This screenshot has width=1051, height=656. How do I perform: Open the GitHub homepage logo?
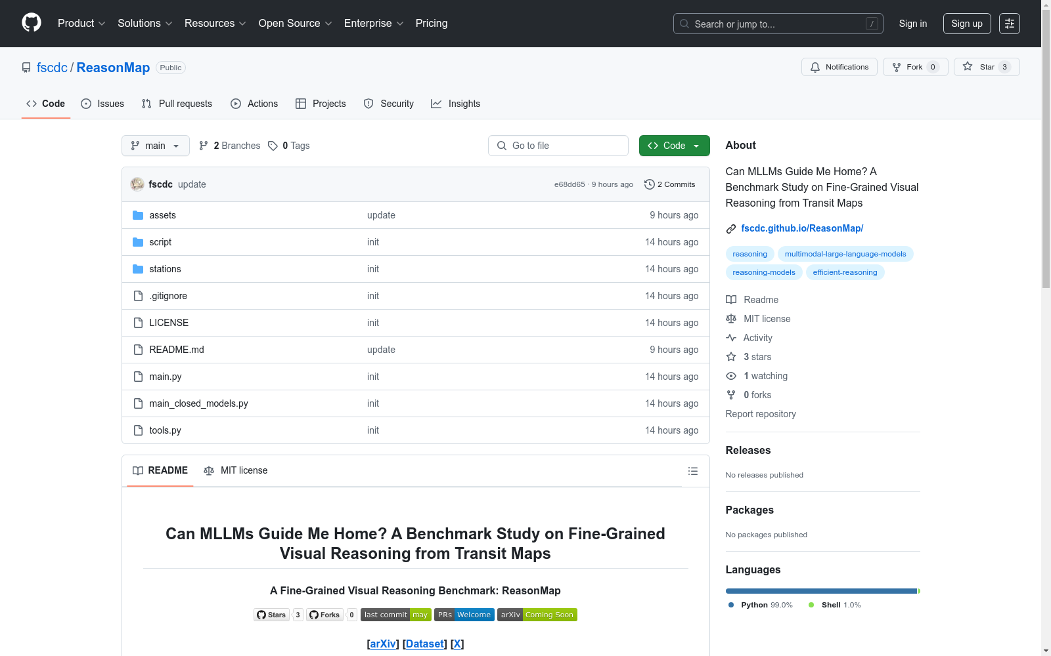(32, 23)
